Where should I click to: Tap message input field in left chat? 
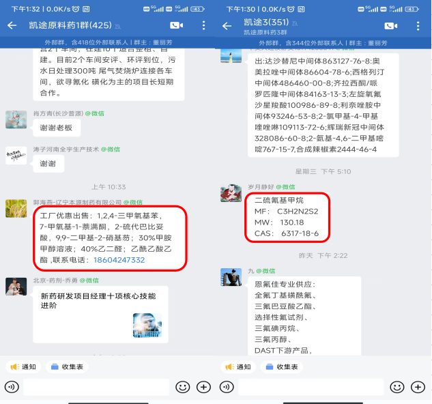96,387
